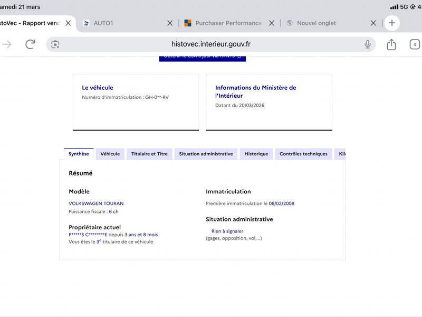422x317 pixels.
Task: Open the share sheet icon
Action: pyautogui.click(x=391, y=44)
